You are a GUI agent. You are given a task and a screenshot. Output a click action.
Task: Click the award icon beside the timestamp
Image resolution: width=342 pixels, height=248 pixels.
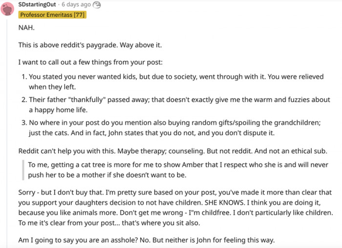(97, 5)
